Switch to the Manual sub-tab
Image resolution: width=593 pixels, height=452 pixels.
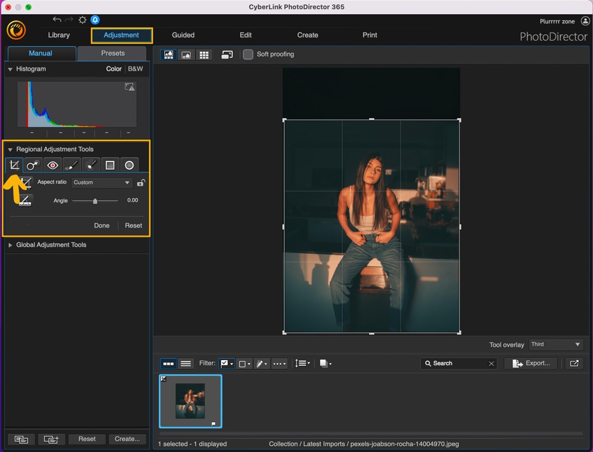tap(42, 53)
